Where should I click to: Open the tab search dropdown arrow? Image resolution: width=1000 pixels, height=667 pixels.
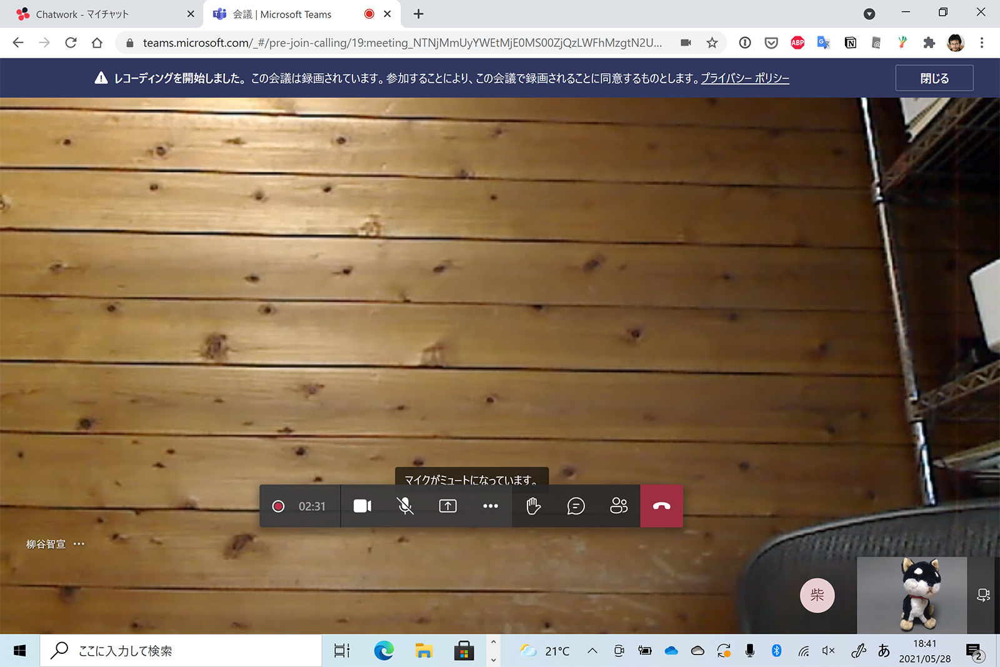[x=869, y=14]
